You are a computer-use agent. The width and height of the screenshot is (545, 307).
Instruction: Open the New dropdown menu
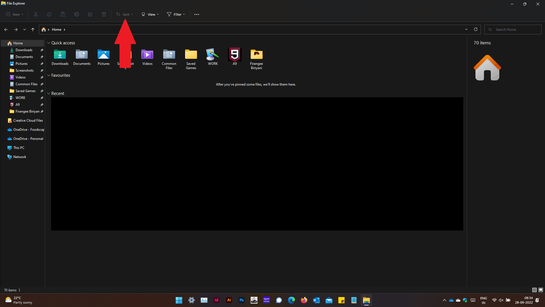[x=15, y=14]
